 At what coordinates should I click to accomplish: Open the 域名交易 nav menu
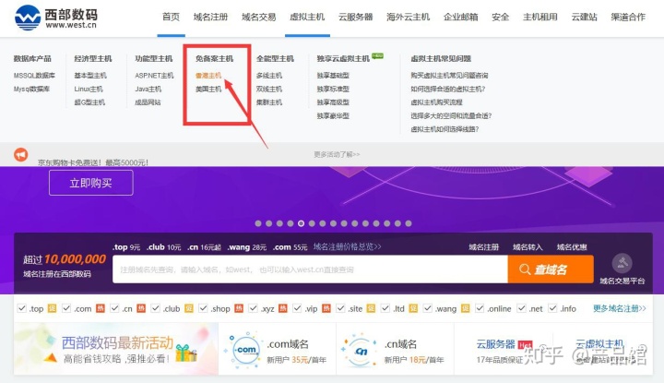259,17
